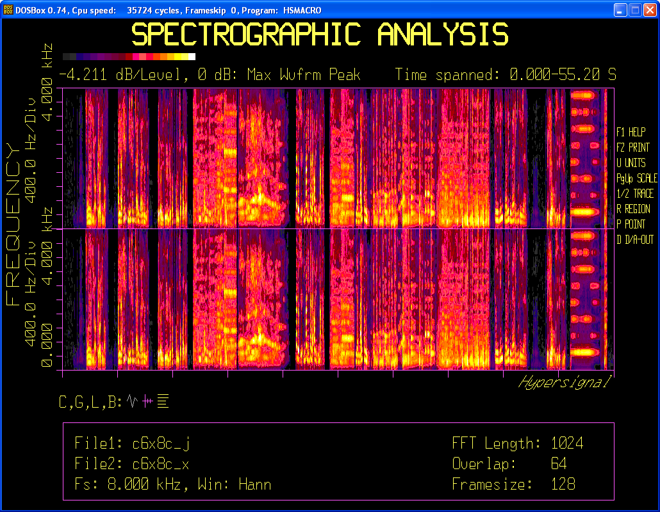Click Fs: 8.000 kHz, Win: Hann text
Viewport: 660px width, 512px height.
click(172, 484)
